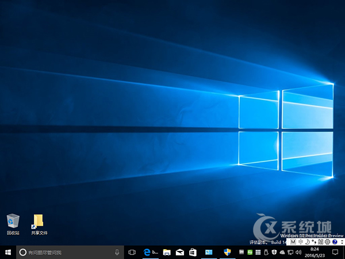Open the network status icon
The image size is (345, 259).
[x=290, y=253]
